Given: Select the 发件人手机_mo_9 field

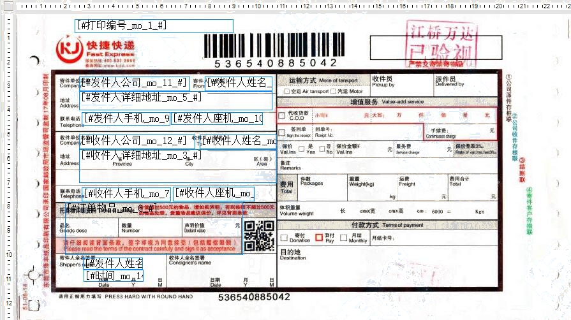Looking at the screenshot, I should coord(126,119).
